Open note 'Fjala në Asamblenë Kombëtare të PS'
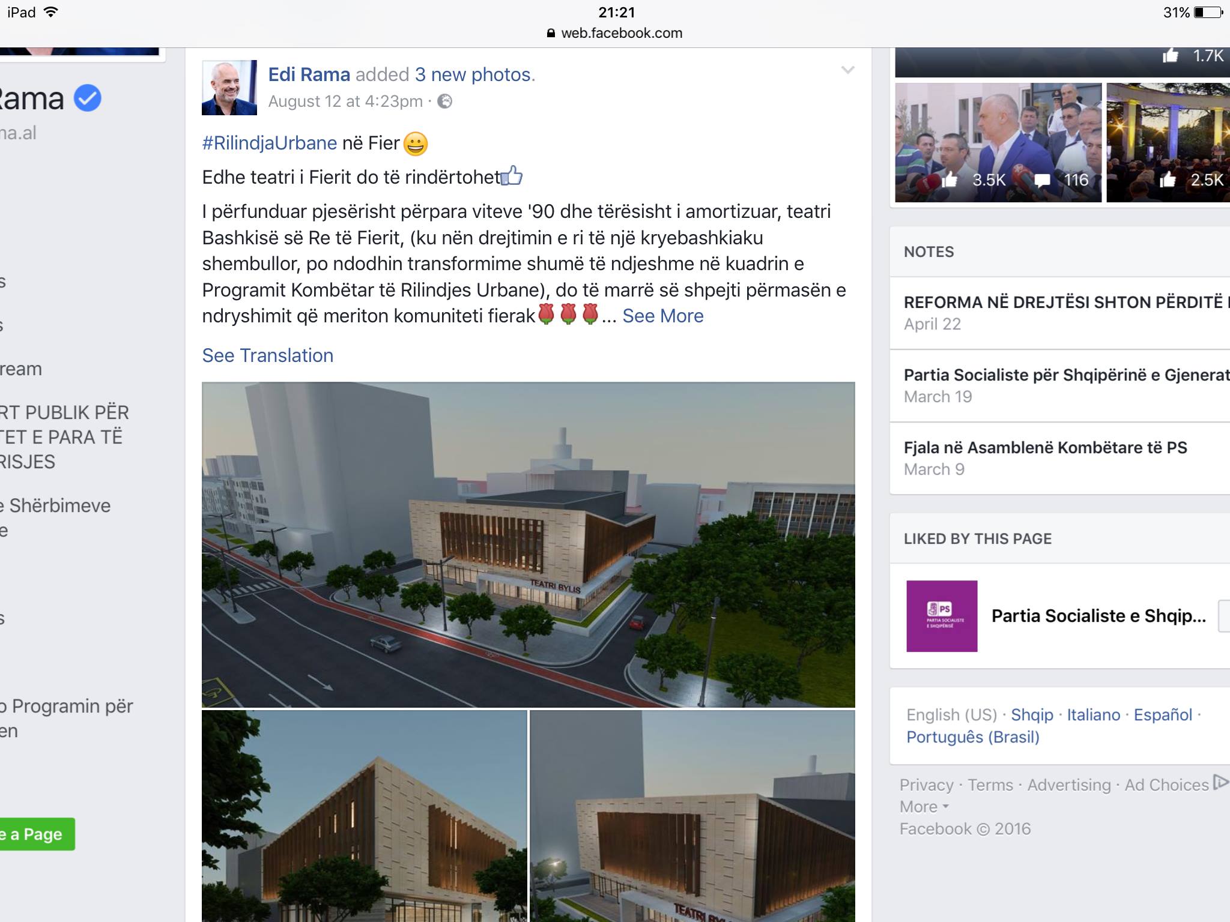Viewport: 1230px width, 922px height. pos(1045,447)
